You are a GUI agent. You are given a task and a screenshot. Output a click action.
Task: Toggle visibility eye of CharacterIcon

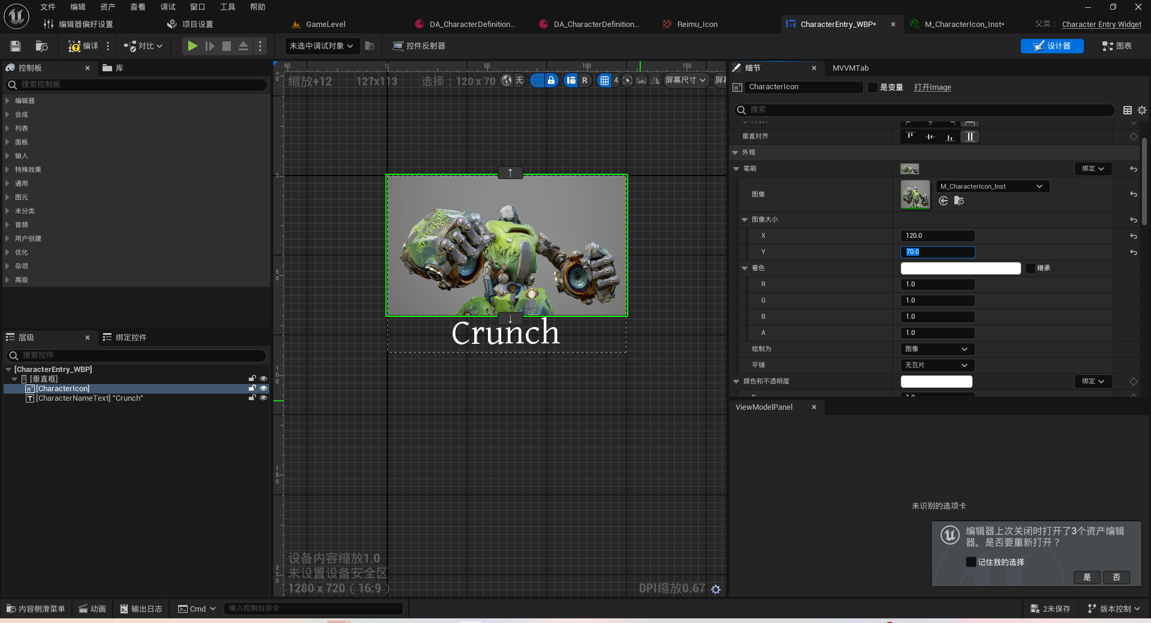click(x=263, y=388)
